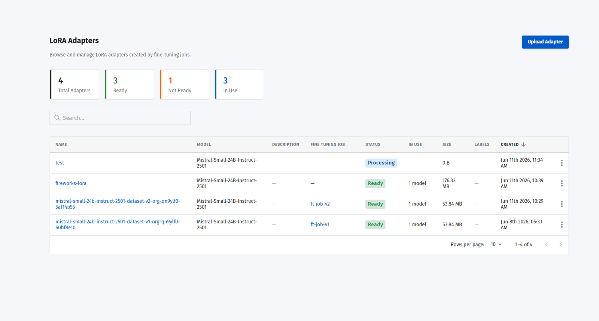Click the Jun 8th 2026 created date
Viewport: 599px width, 321px height.
[x=522, y=224]
